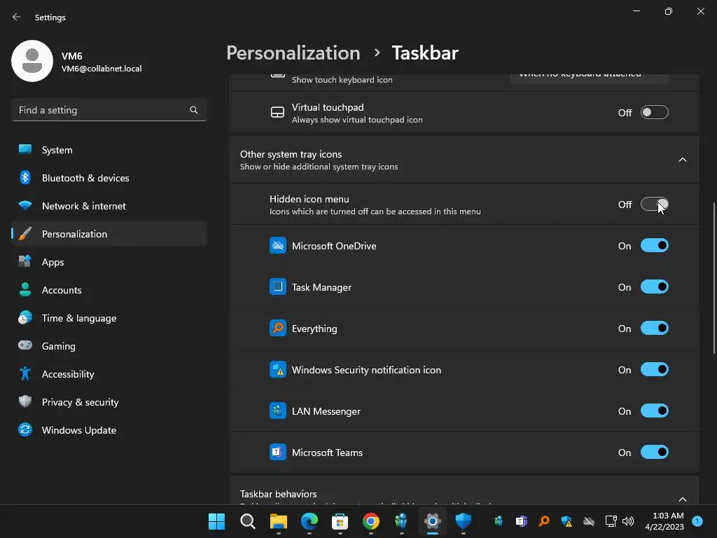Screen dimensions: 717x538
Task: Click OneDrive cloud tray icon
Action: point(589,521)
